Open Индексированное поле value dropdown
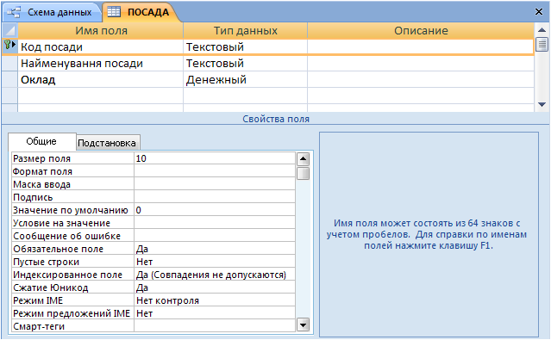The width and height of the screenshot is (551, 340). click(215, 275)
